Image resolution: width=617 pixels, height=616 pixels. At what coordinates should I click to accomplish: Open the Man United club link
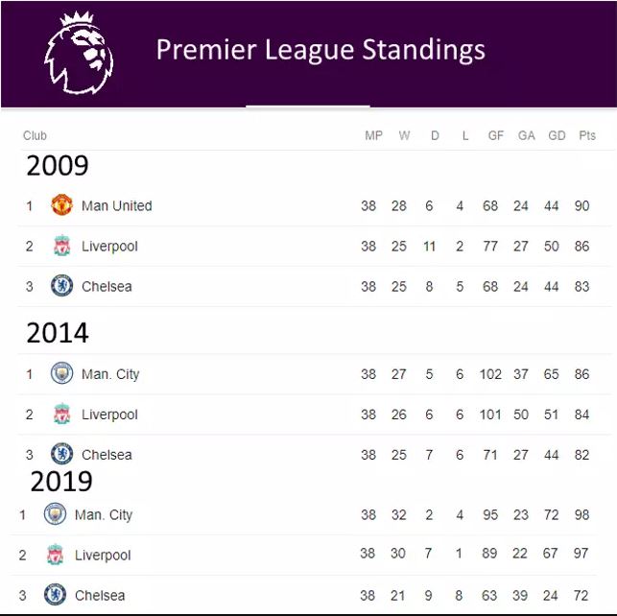116,205
